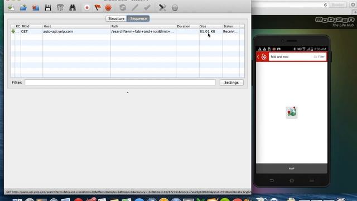Click Reader button in browser window
Image resolution: width=357 pixels, height=201 pixels.
coord(338,5)
